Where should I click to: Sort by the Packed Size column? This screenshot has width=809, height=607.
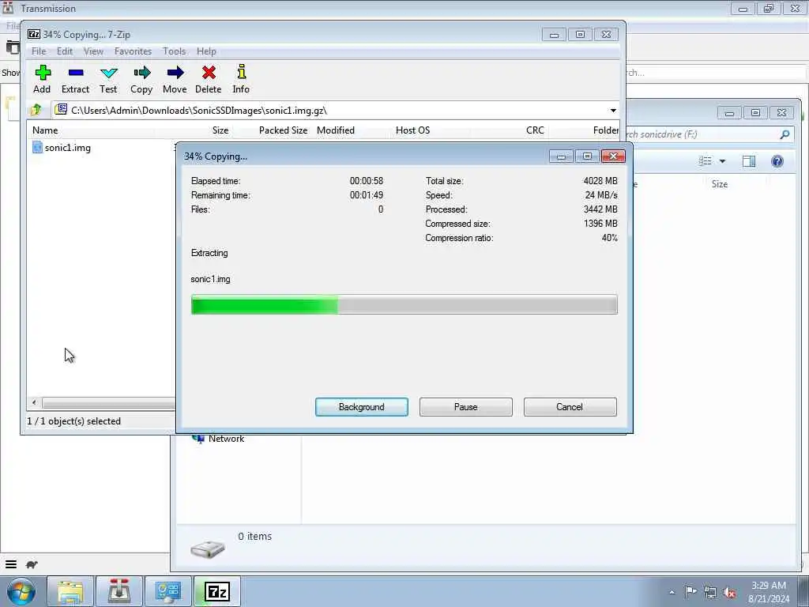coord(283,130)
